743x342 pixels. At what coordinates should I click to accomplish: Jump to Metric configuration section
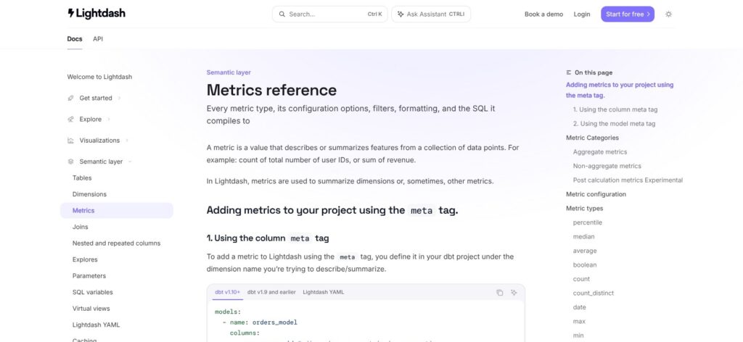click(596, 194)
